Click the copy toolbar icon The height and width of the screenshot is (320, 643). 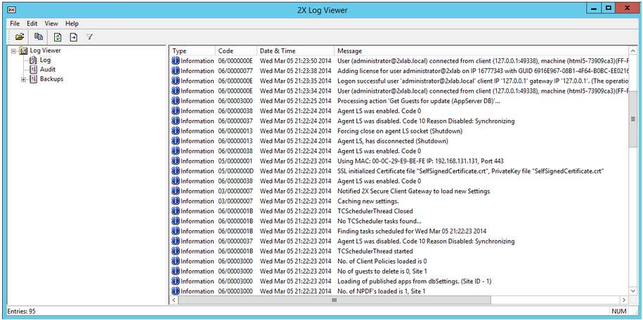(39, 37)
